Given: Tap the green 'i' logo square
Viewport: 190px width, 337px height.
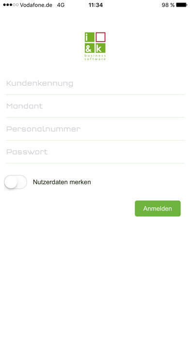Looking at the screenshot, I should click(x=90, y=37).
